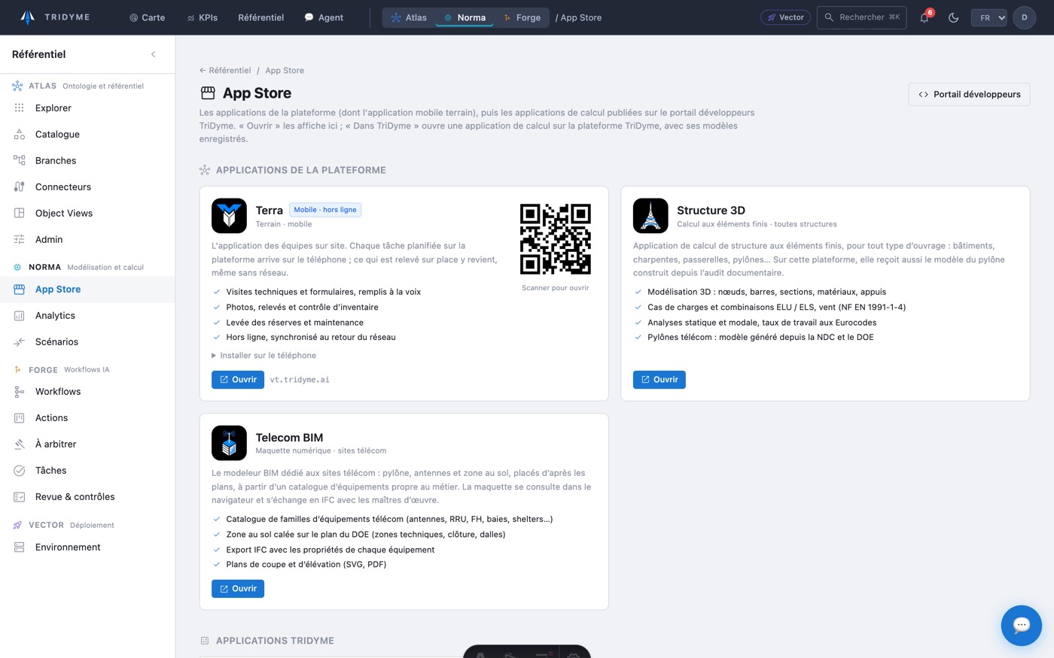The width and height of the screenshot is (1054, 658).
Task: Click the FORGE section header icon
Action: coord(17,369)
